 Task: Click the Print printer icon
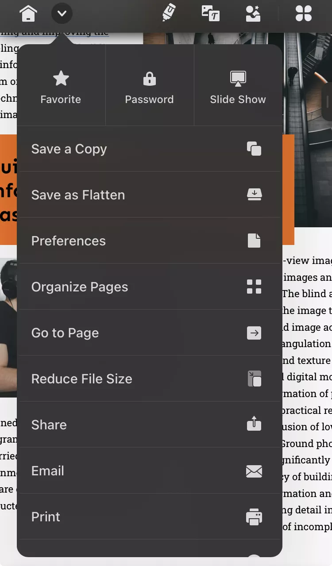(254, 517)
